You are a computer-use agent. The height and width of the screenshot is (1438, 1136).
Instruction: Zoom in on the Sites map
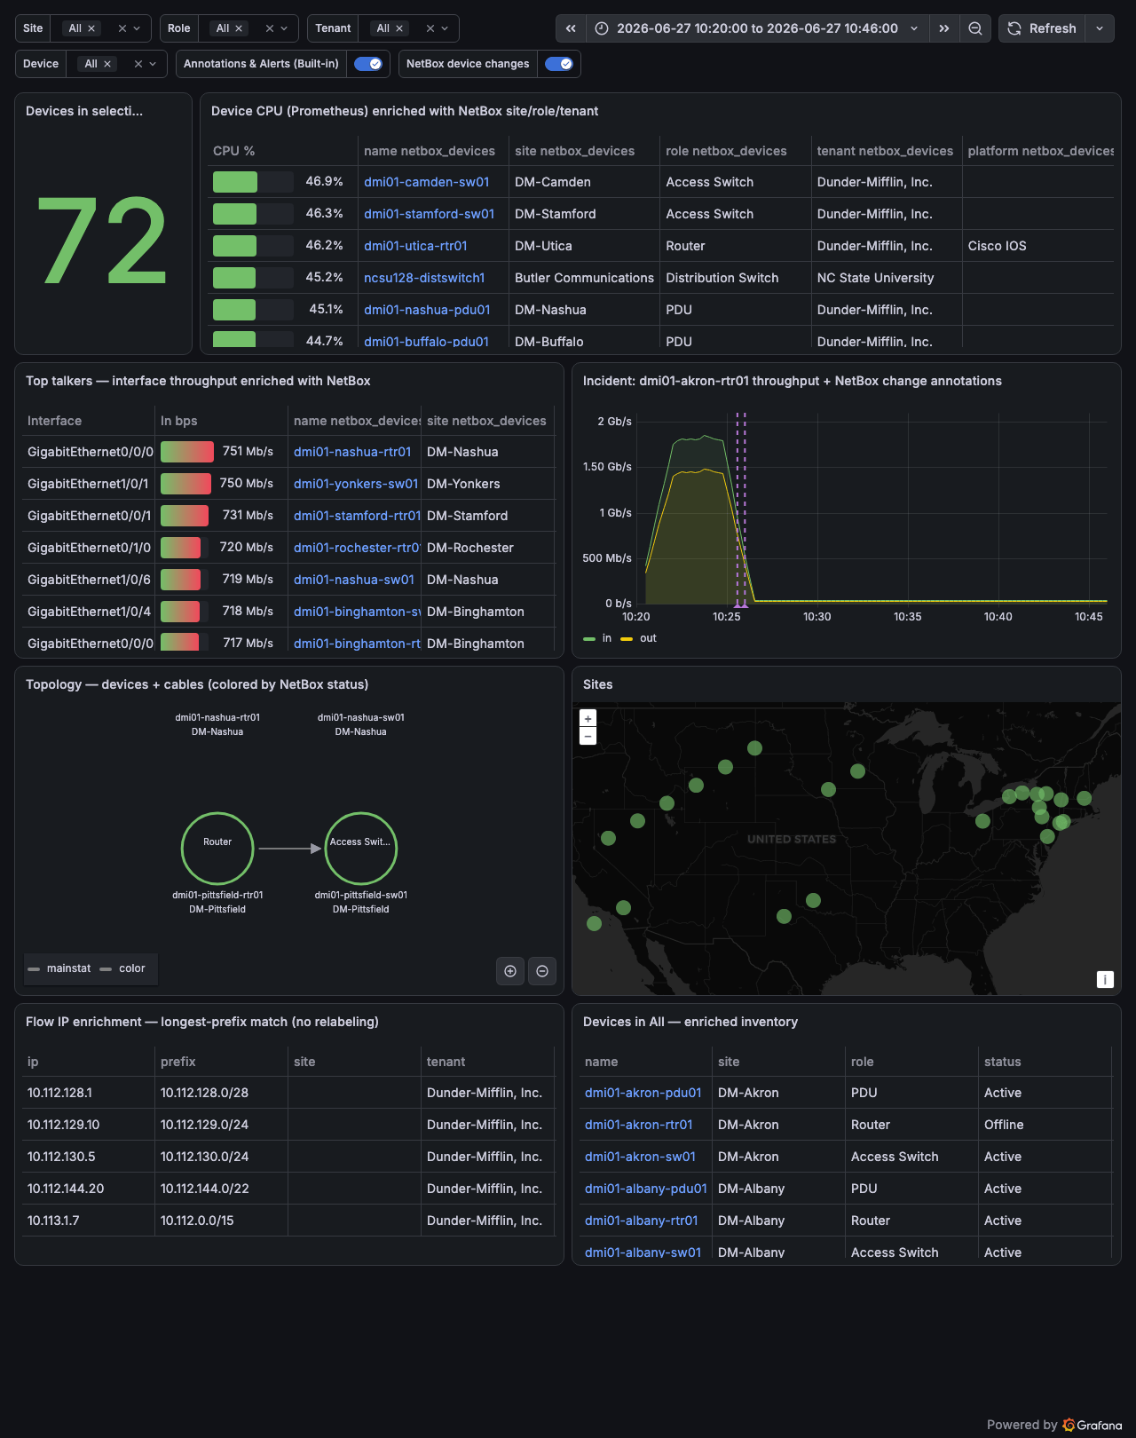(588, 719)
